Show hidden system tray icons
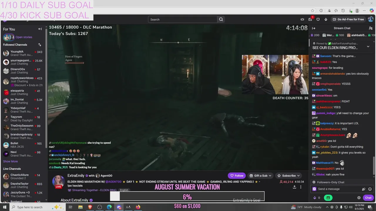The width and height of the screenshot is (376, 211). [327, 207]
